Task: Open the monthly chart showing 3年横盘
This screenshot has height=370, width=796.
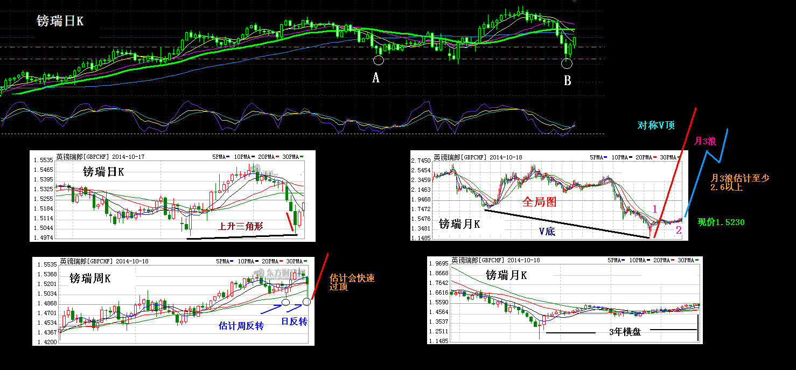Action: (x=565, y=299)
